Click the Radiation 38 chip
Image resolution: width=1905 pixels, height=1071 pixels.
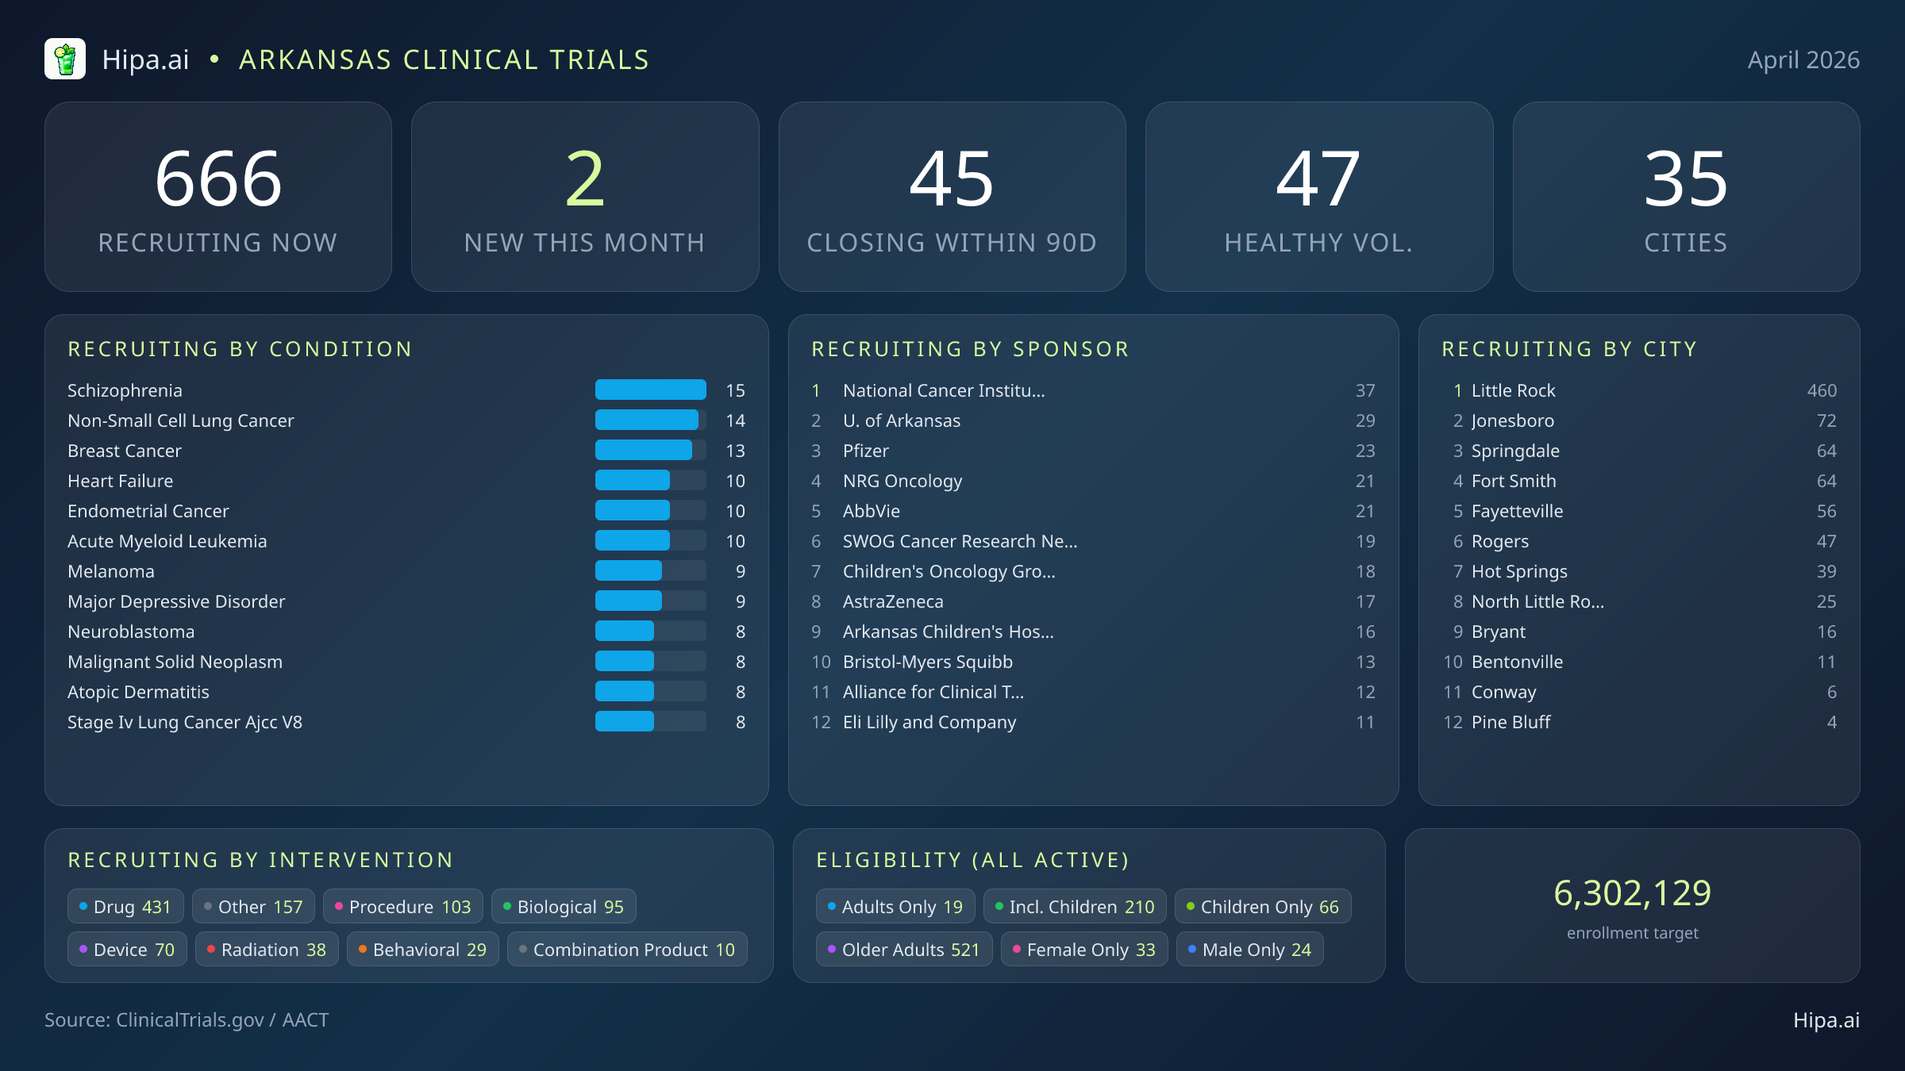point(267,949)
